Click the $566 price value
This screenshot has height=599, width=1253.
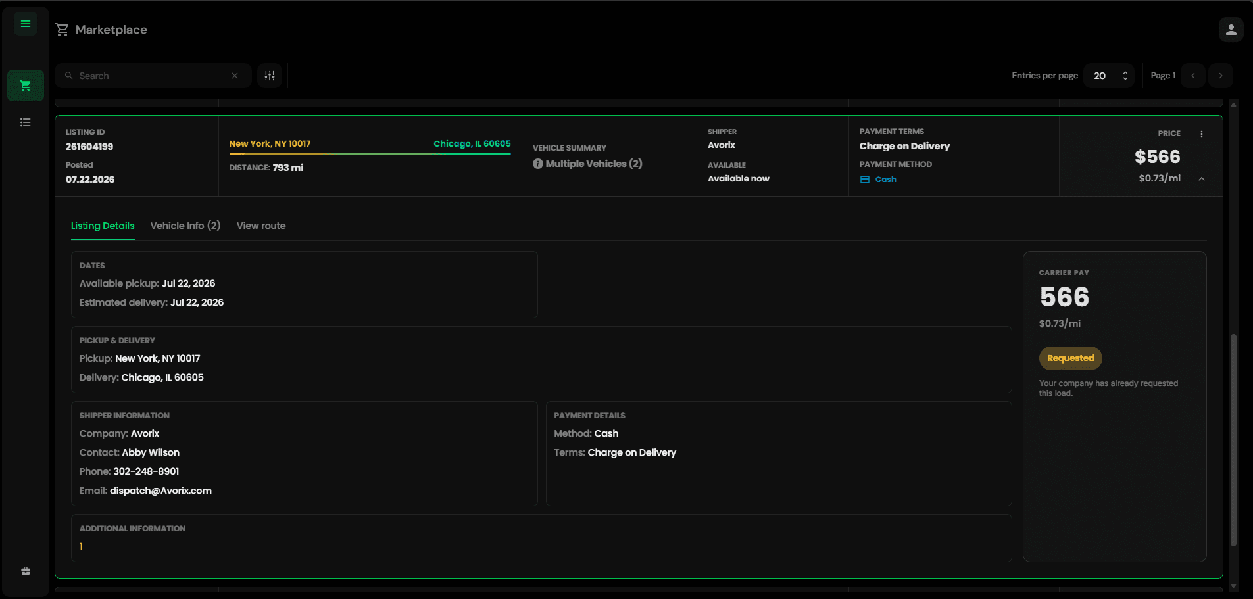coord(1158,156)
